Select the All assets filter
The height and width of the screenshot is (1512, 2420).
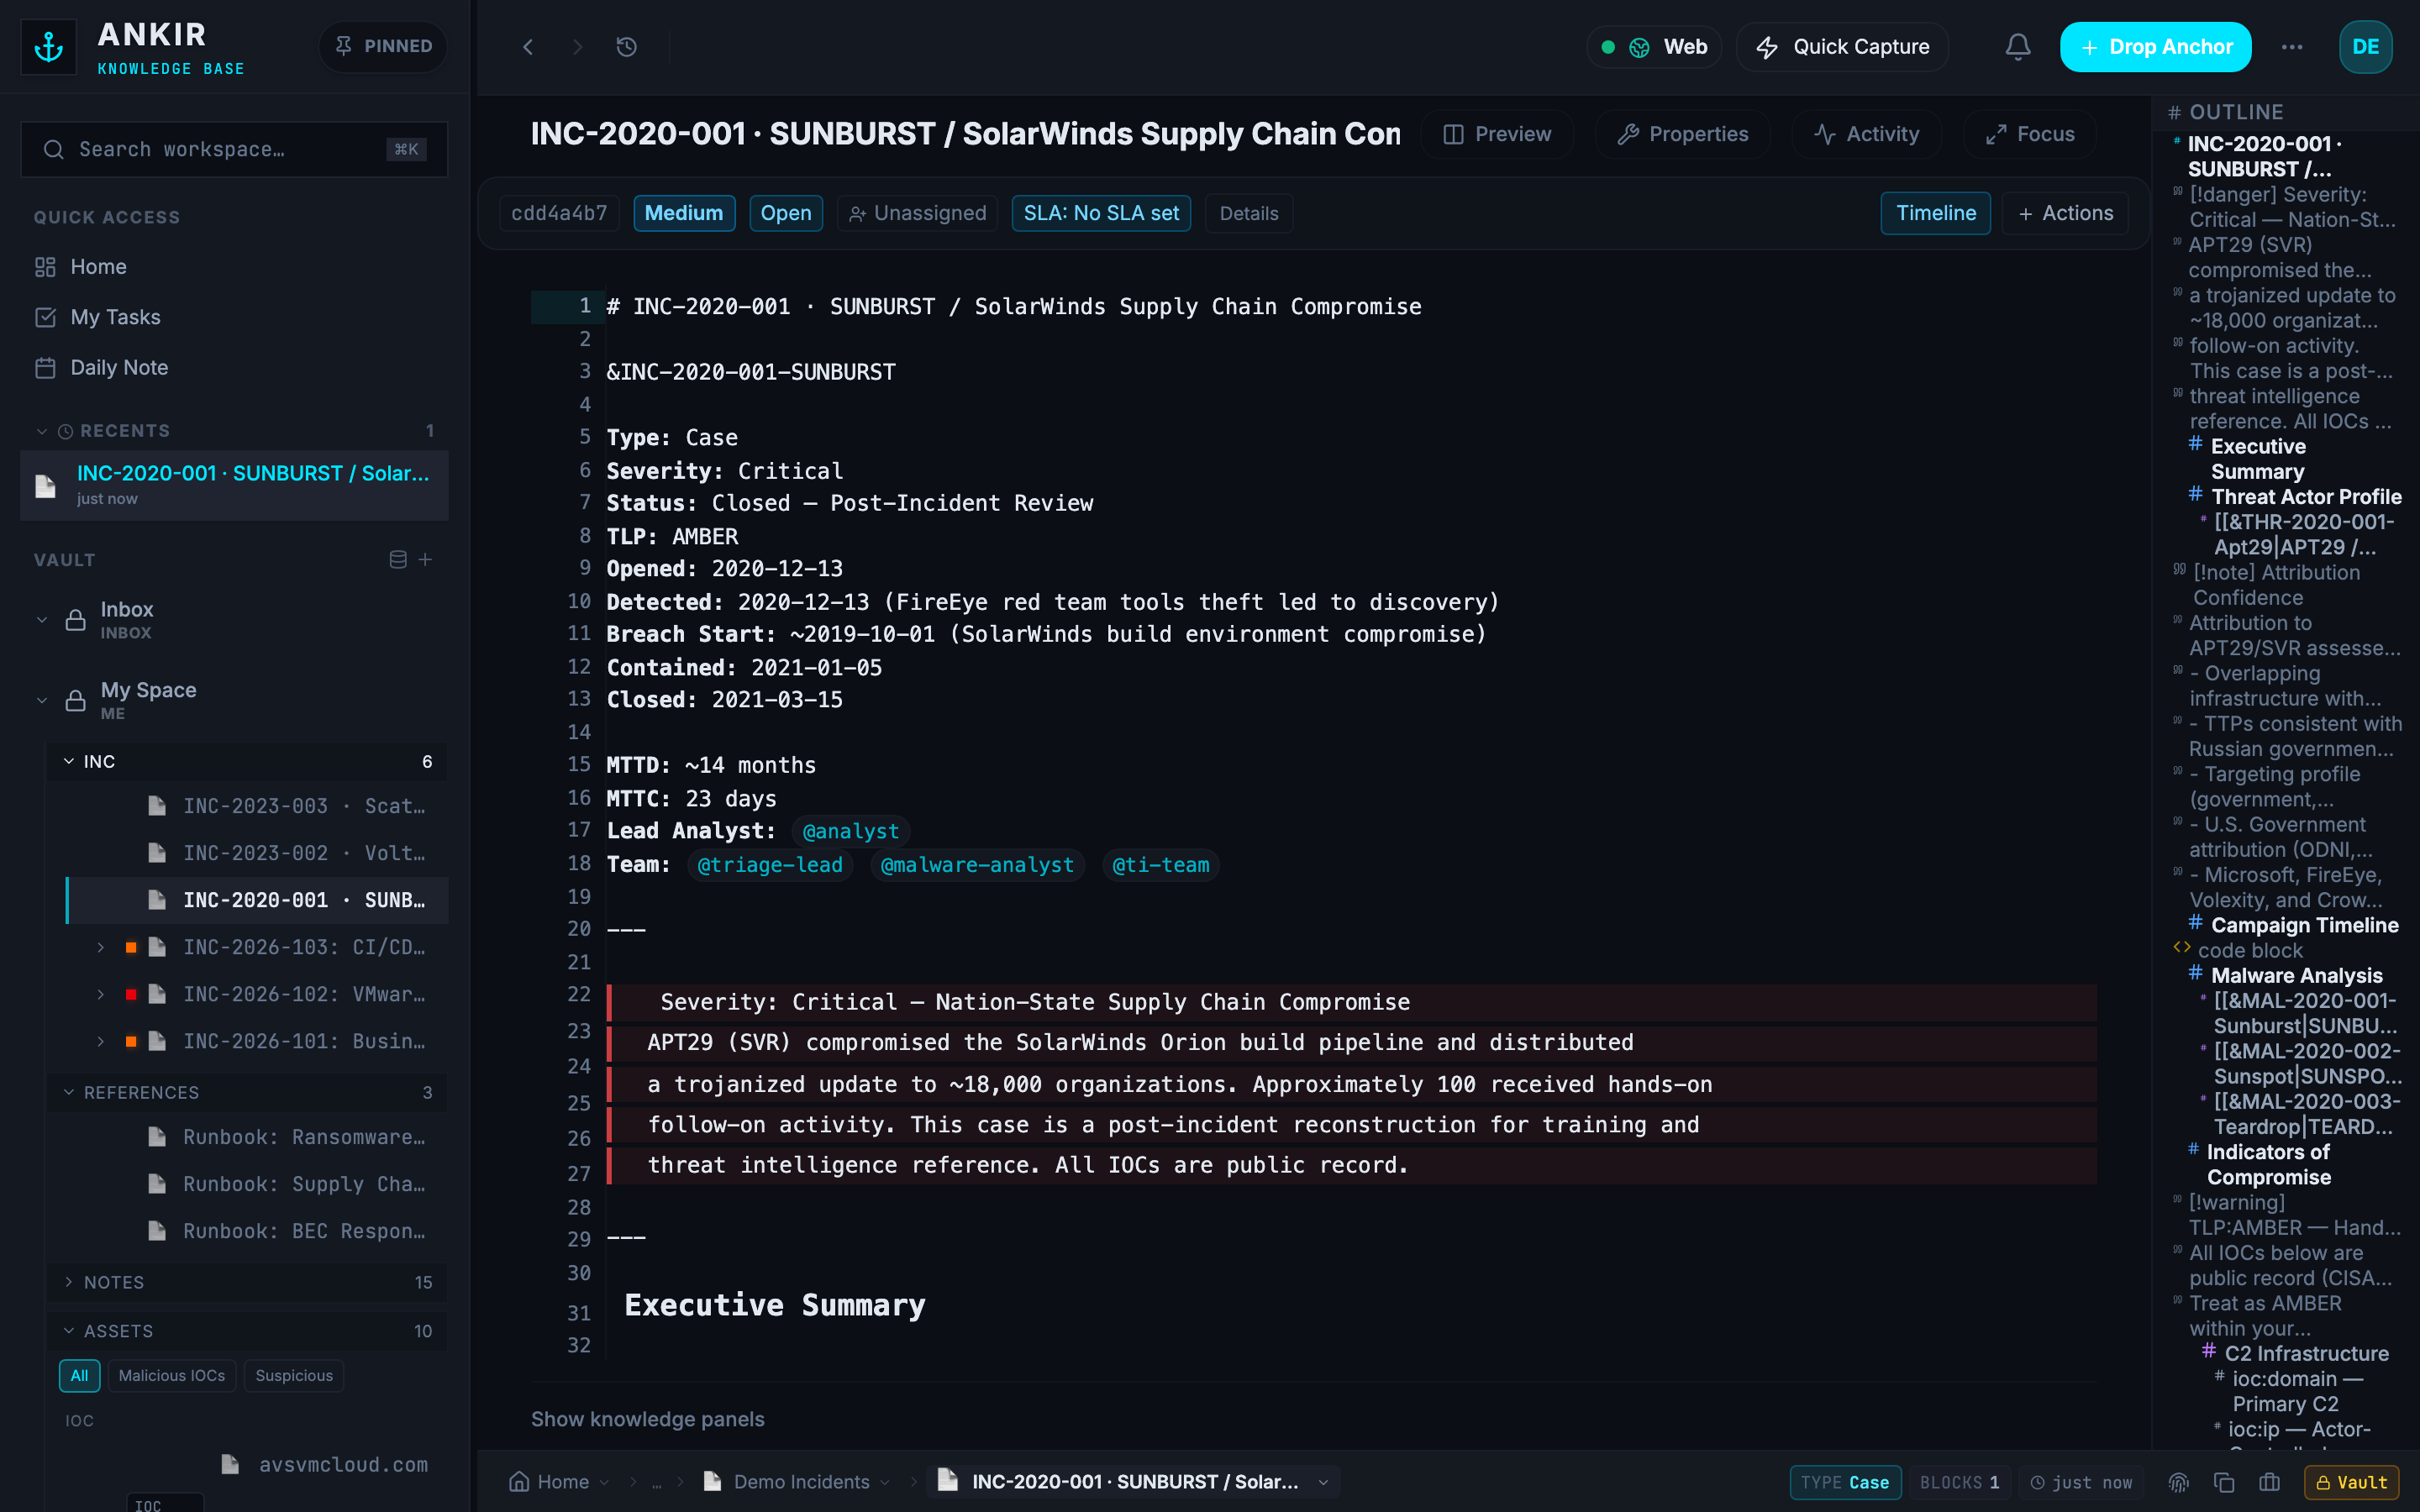pos(79,1376)
